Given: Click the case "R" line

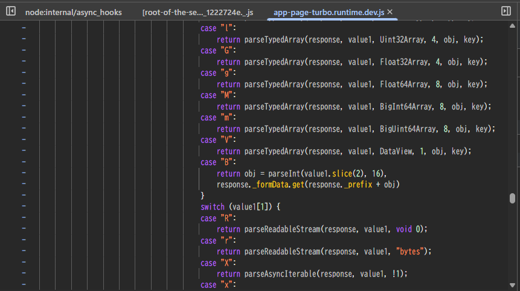Looking at the screenshot, I should pyautogui.click(x=218, y=219).
